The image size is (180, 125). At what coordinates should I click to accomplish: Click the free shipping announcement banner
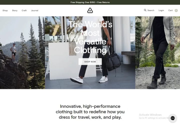[x=90, y=2]
